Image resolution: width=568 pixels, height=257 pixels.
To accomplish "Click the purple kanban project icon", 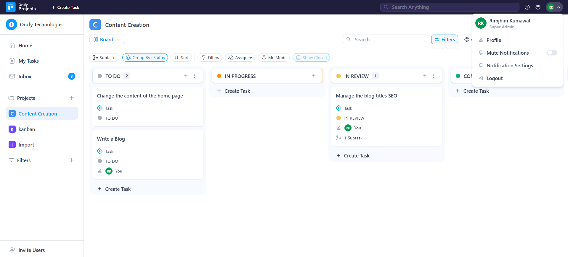I will click(x=12, y=129).
